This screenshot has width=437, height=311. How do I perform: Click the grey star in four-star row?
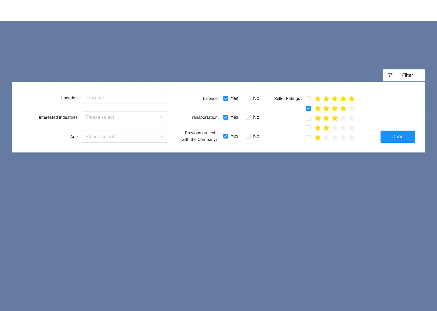pyautogui.click(x=352, y=108)
